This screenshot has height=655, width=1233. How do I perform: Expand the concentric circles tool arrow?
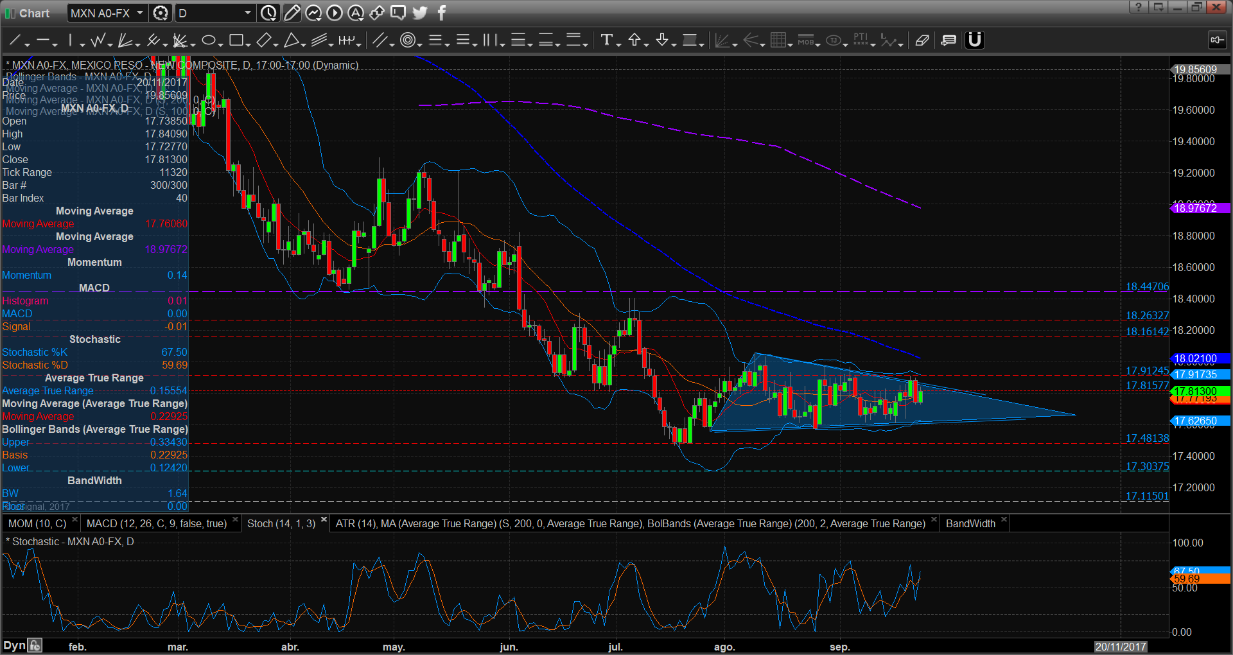point(419,44)
